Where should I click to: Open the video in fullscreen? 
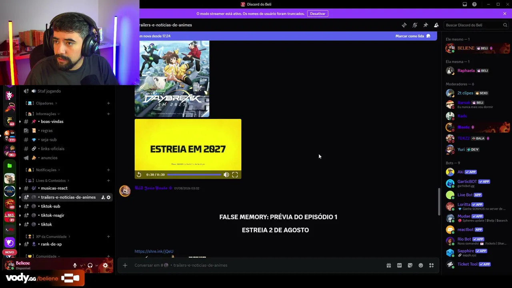235,175
